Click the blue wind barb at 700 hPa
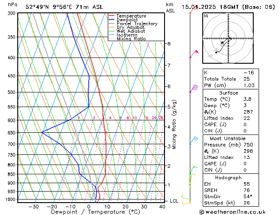The height and width of the screenshot is (215, 279). coord(194,141)
